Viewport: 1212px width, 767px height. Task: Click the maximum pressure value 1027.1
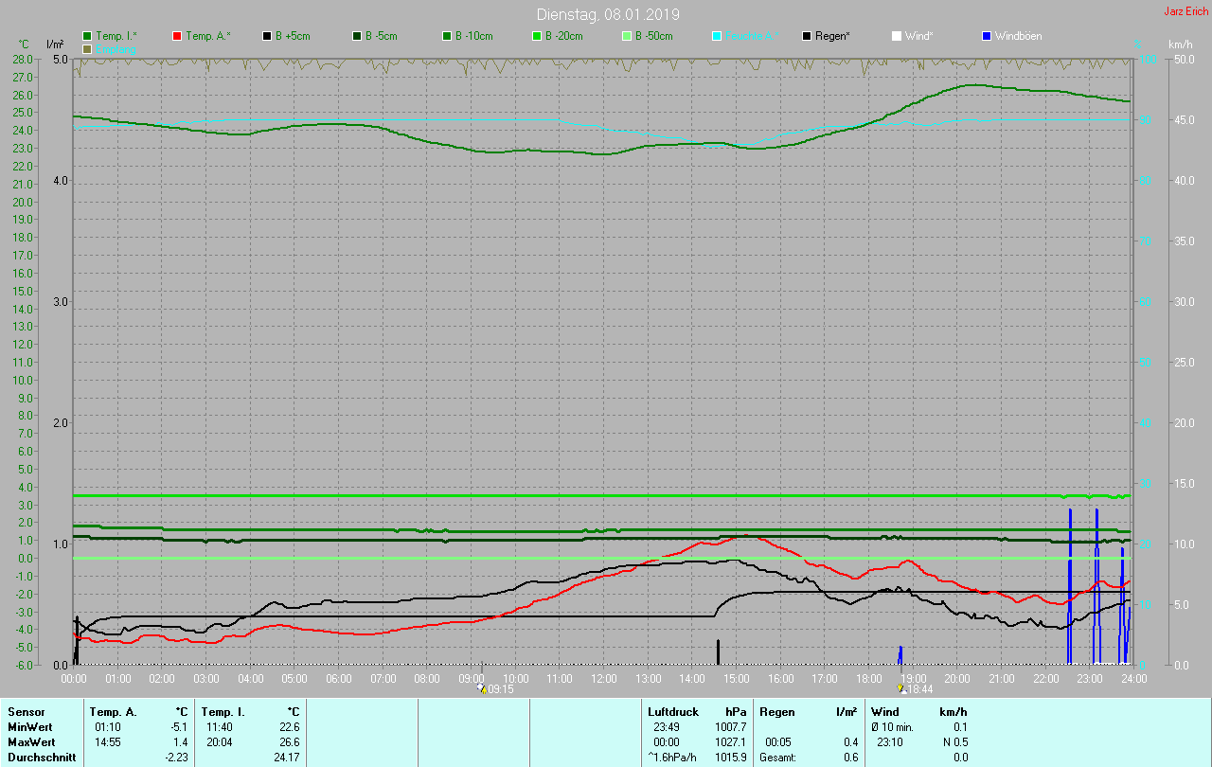731,741
